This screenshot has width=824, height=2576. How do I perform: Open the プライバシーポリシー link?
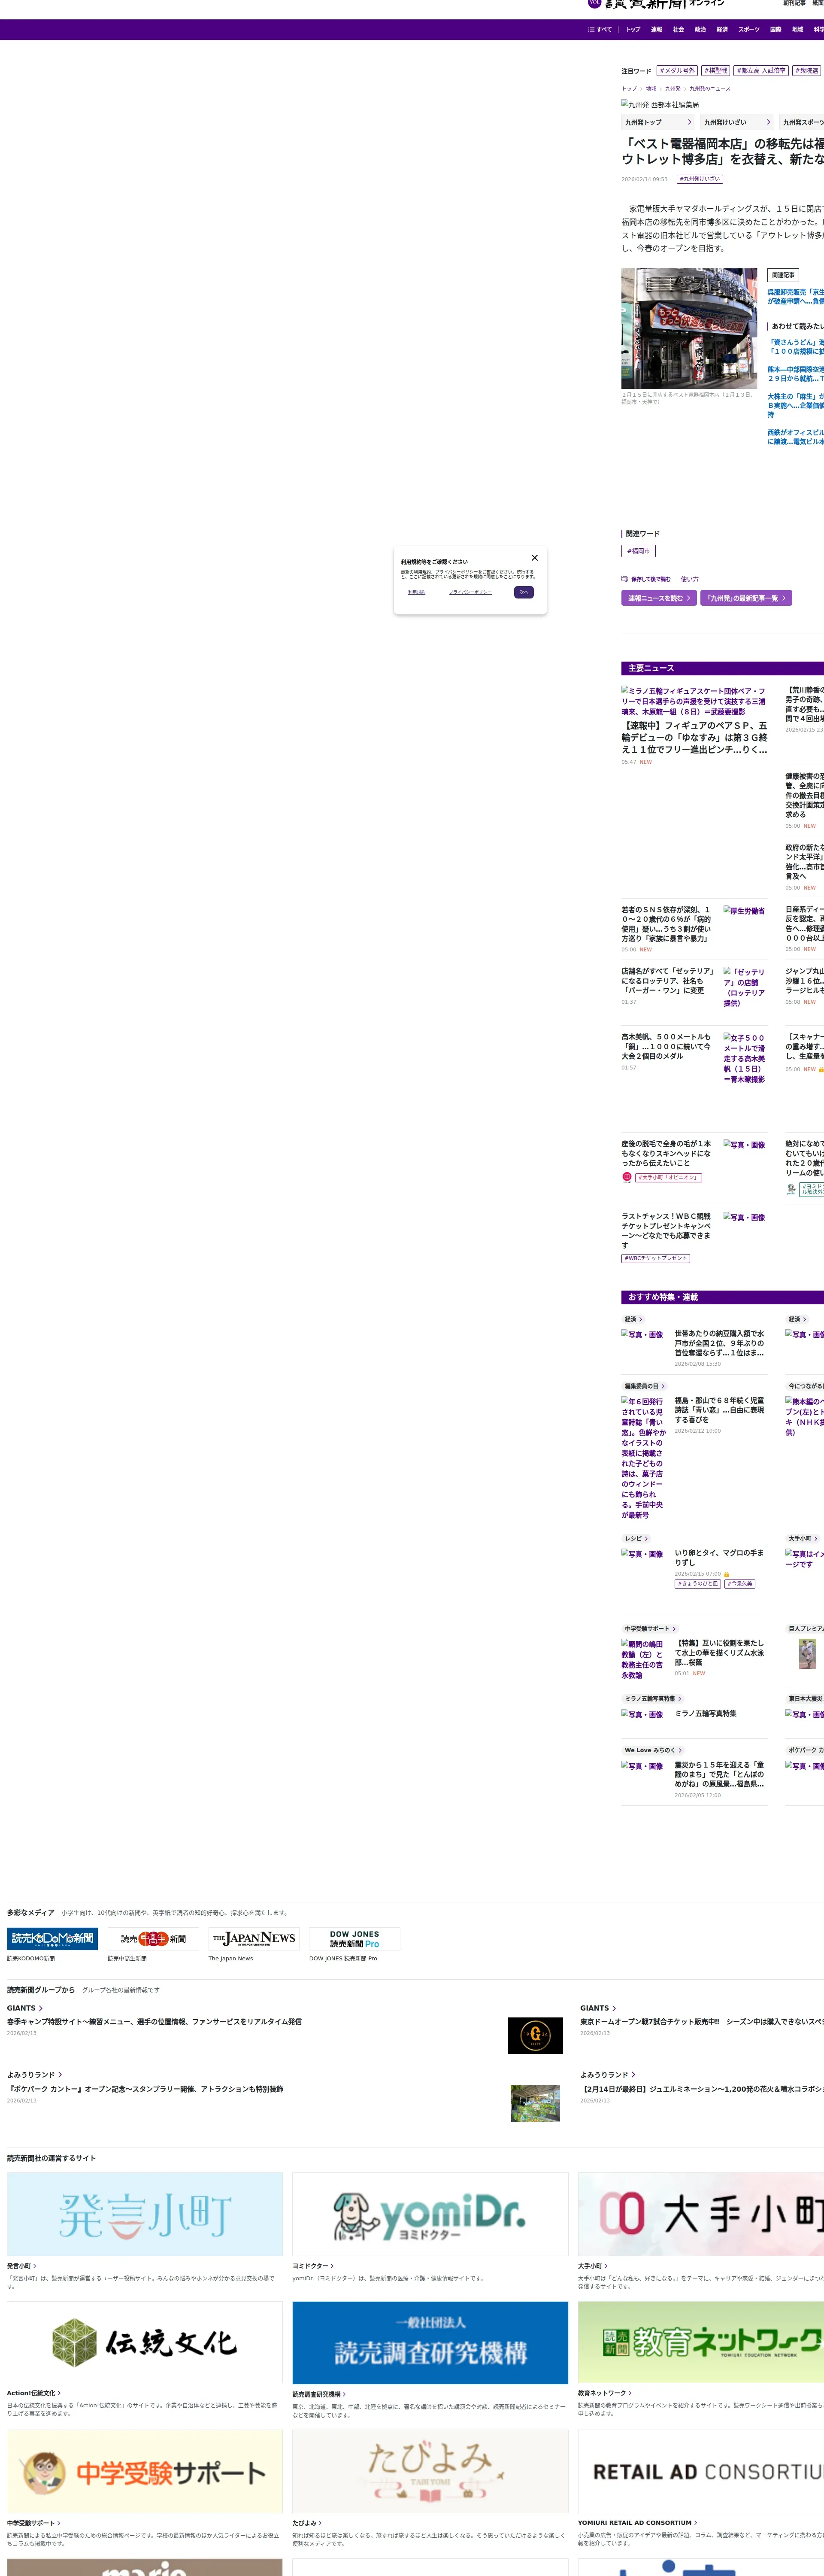point(470,592)
